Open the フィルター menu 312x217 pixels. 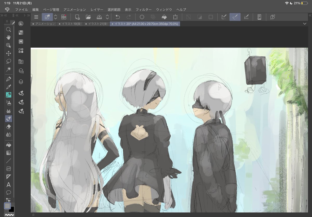pos(144,10)
